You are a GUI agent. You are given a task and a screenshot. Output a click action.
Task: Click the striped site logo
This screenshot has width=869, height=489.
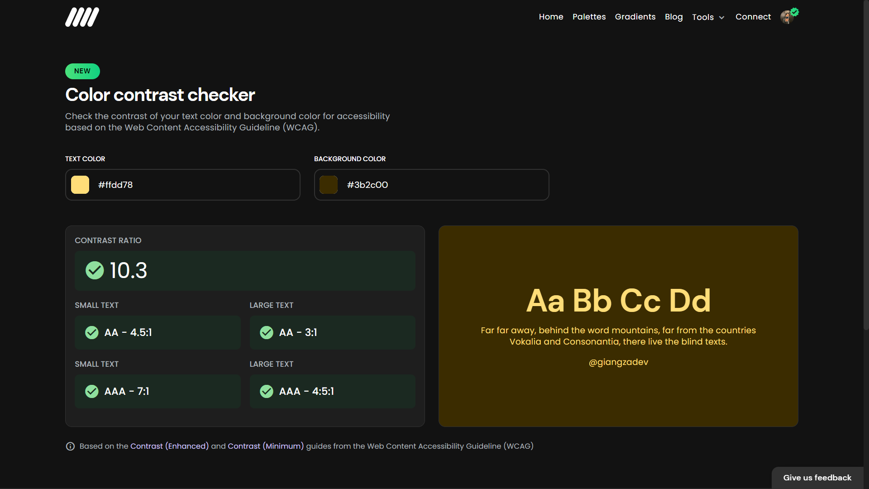click(x=82, y=17)
